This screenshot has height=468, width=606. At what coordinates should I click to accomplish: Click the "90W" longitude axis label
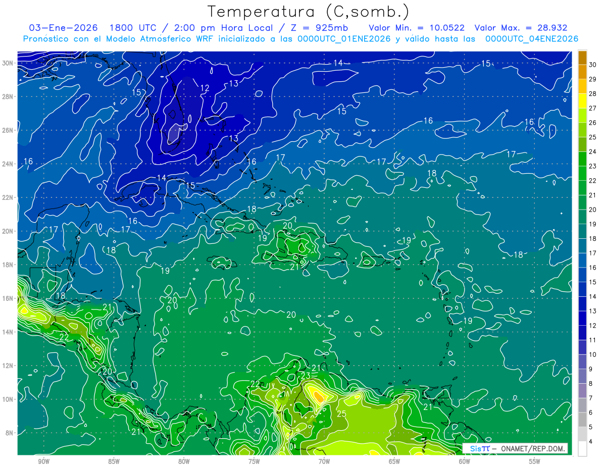[43, 462]
